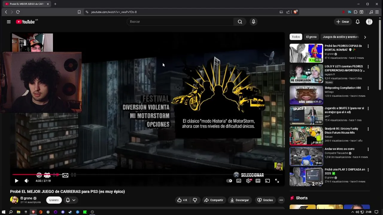Toggle the autoplay switch
Image resolution: width=383 pixels, height=215 pixels.
pos(229,181)
